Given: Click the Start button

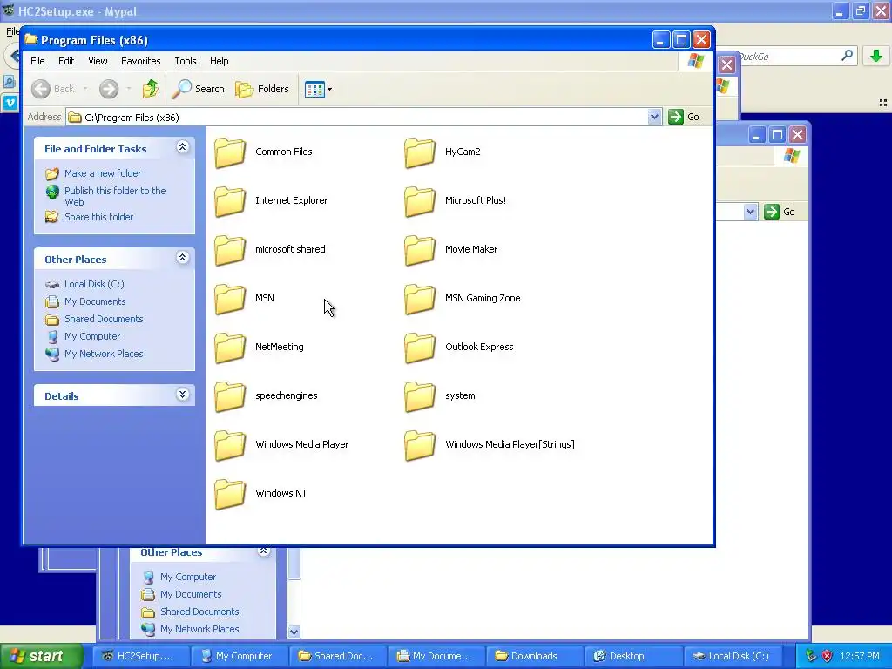Looking at the screenshot, I should pos(40,656).
